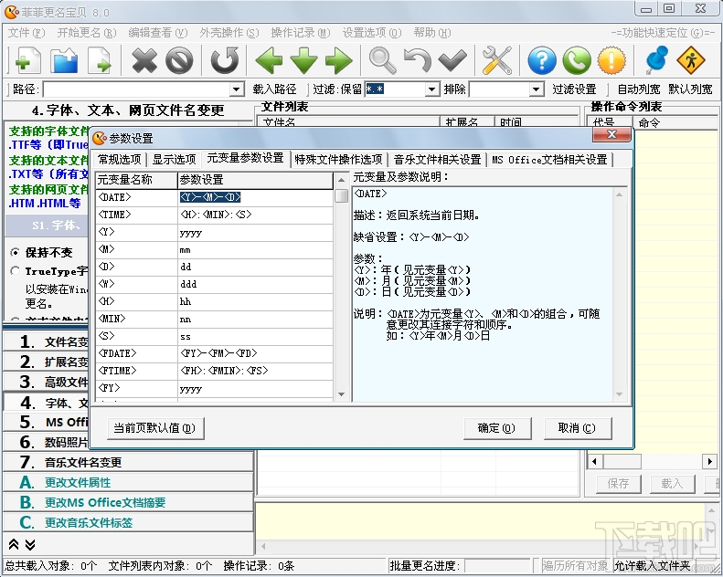The image size is (723, 577).
Task: Click the orange exclamation badge icon
Action: [x=611, y=60]
